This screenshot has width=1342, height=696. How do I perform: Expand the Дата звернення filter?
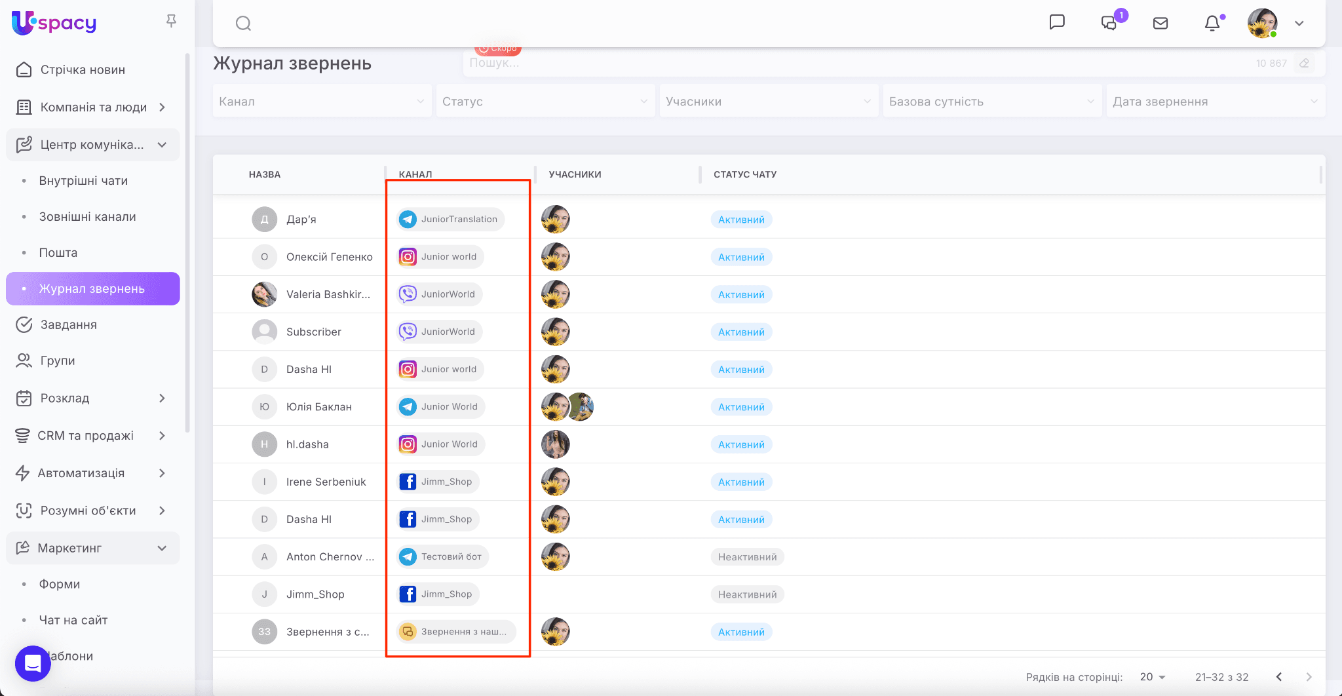(1215, 102)
